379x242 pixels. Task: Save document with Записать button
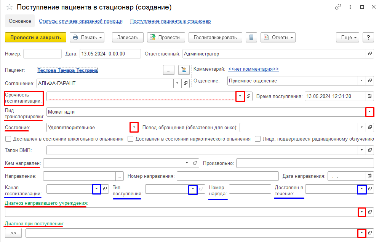click(128, 37)
